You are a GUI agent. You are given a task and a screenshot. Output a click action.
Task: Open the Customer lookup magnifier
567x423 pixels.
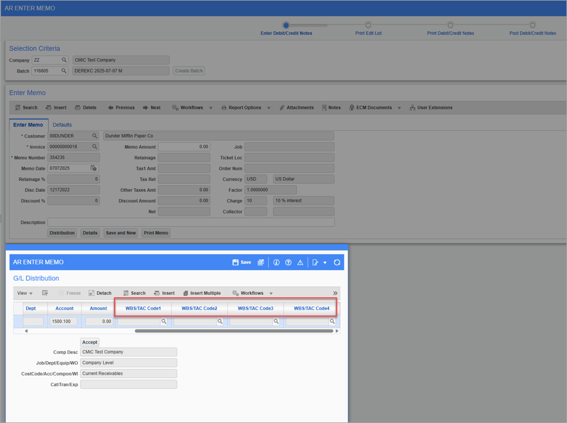94,136
